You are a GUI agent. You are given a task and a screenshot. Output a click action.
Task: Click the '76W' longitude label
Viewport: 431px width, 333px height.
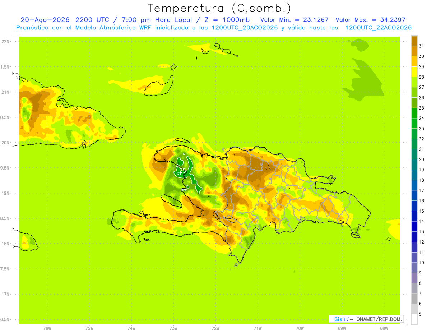tap(47, 328)
